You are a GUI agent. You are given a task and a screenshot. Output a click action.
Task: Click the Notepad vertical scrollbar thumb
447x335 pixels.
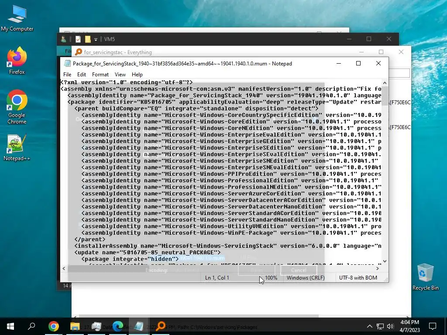(385, 96)
